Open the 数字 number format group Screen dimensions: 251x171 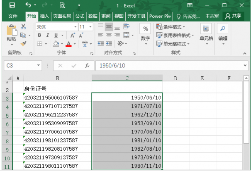(145, 34)
